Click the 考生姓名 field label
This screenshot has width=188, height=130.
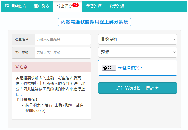(x=23, y=39)
